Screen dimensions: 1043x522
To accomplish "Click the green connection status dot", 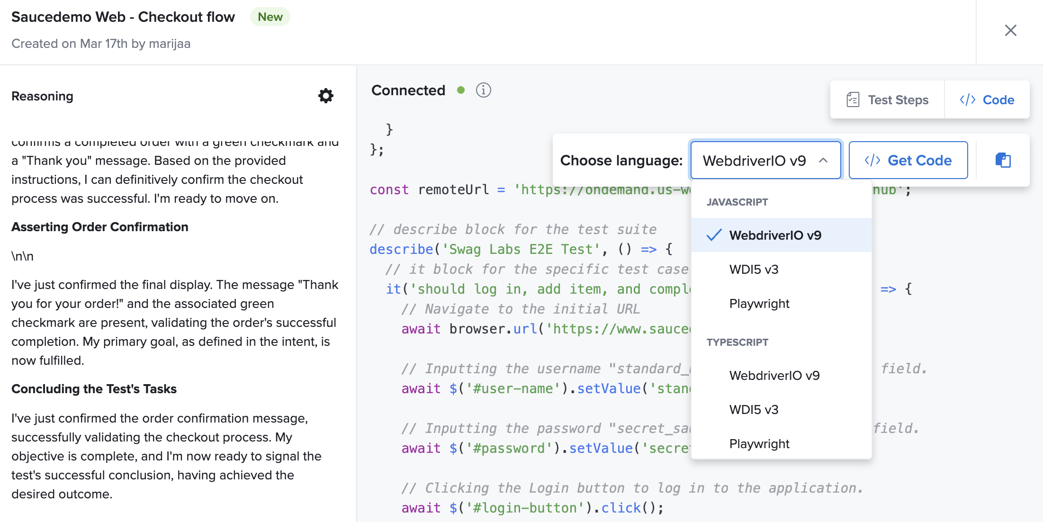I will (461, 90).
